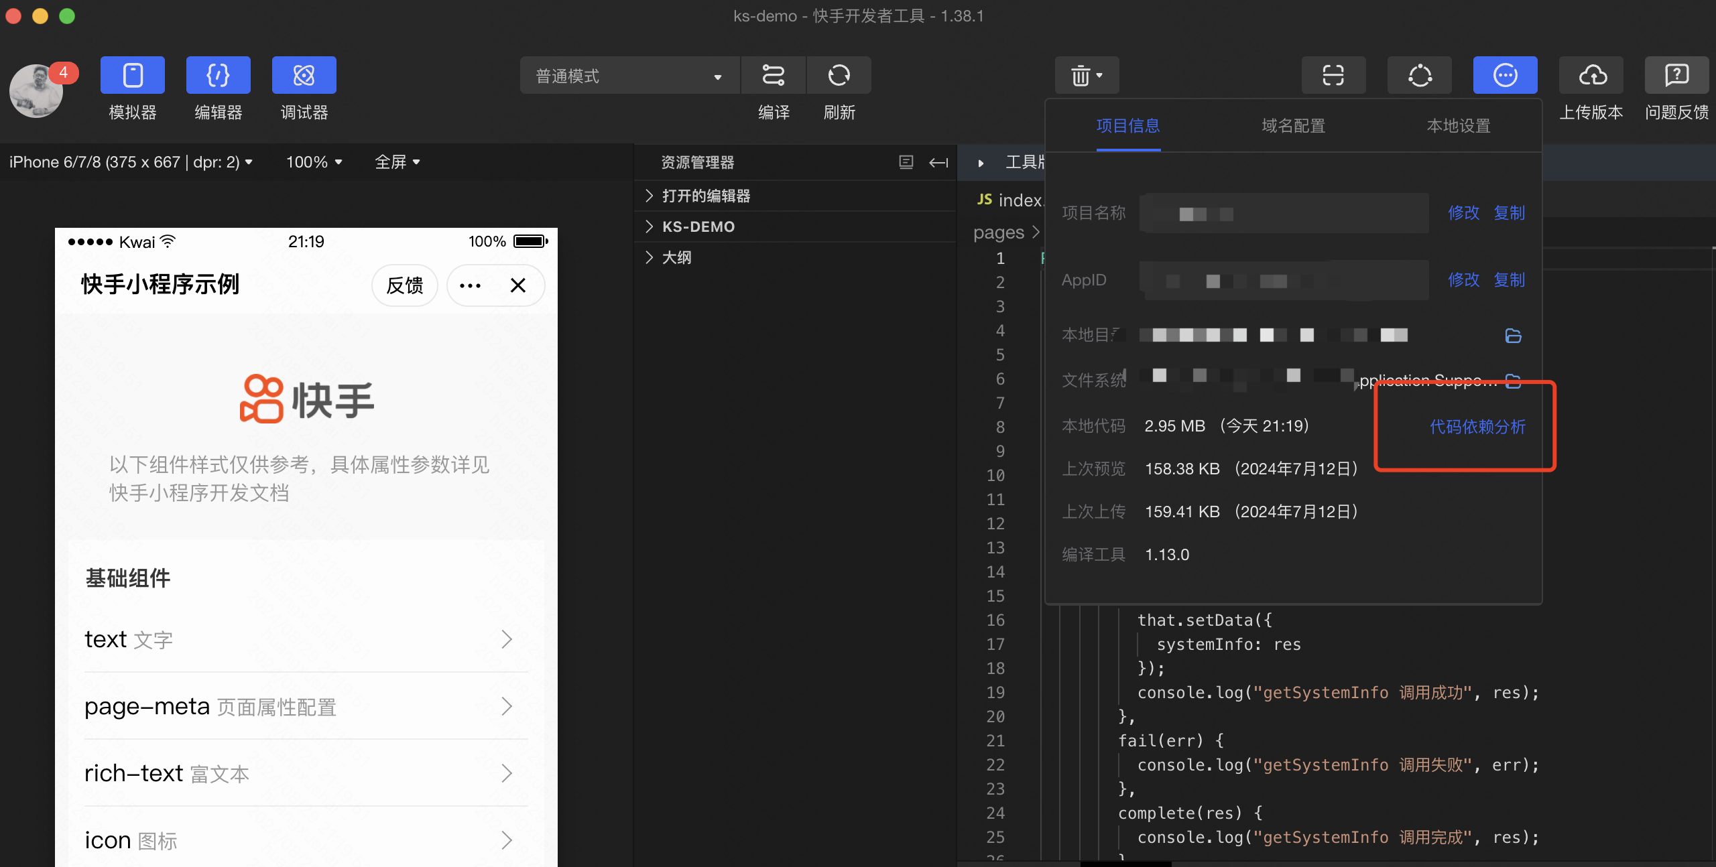This screenshot has width=1716, height=867.
Task: Open the 全屏 dropdown
Action: [397, 162]
